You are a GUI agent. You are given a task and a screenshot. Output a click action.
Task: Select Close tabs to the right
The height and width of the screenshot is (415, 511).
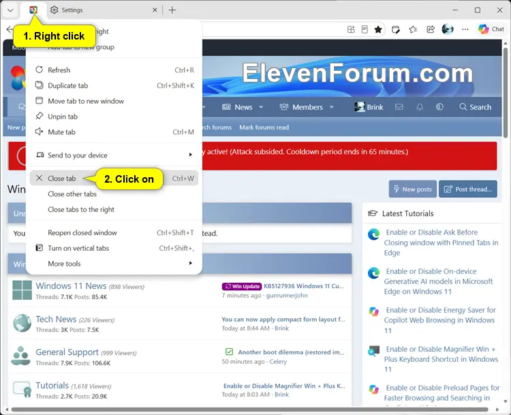[114, 209]
